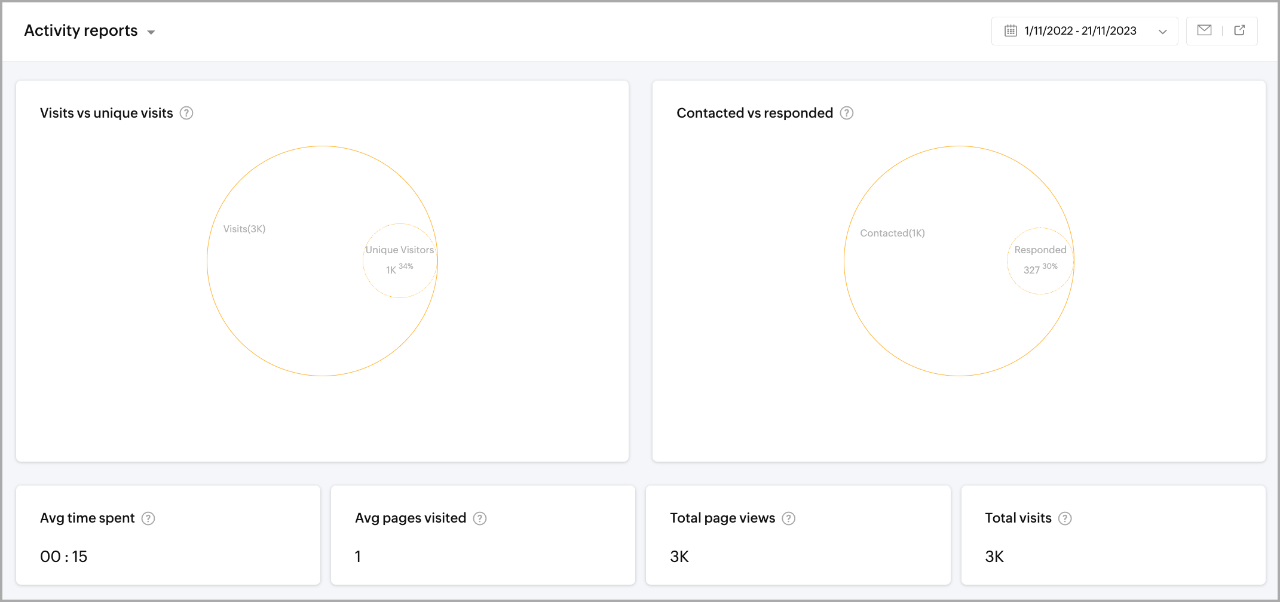Screen dimensions: 1280x602
Task: Show help info for Total visits
Action: (x=1065, y=518)
